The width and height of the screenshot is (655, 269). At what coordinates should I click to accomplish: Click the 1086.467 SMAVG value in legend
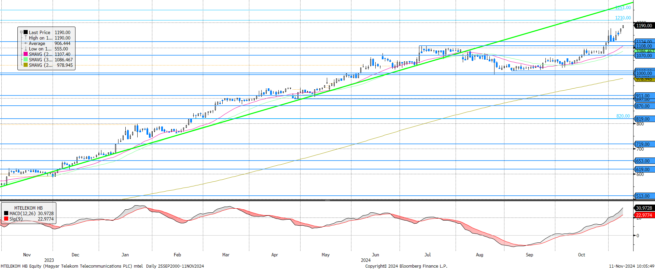(64, 60)
